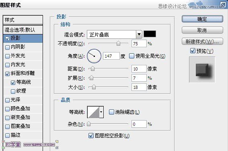This screenshot has height=151, width=228.
Task: Open the 光泽 settings row
Action: coord(23,100)
